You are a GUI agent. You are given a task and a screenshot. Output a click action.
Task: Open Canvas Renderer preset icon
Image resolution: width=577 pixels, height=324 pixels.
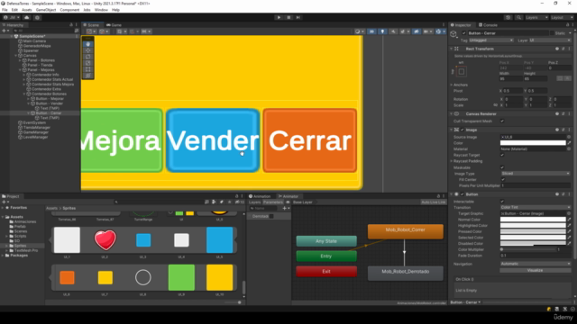click(x=563, y=114)
